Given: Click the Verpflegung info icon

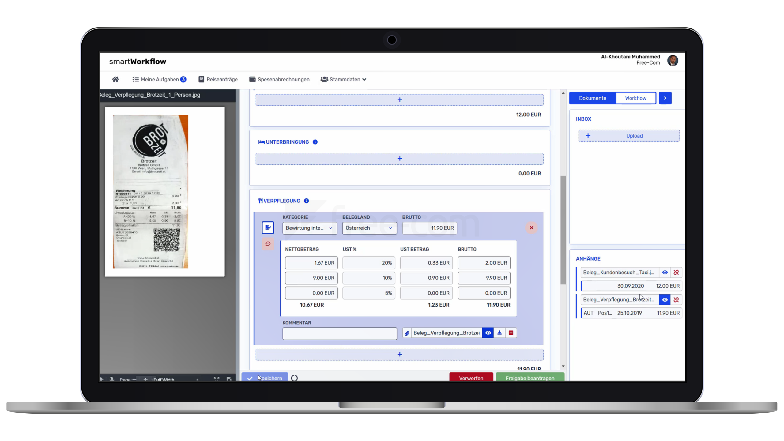Looking at the screenshot, I should tap(306, 201).
